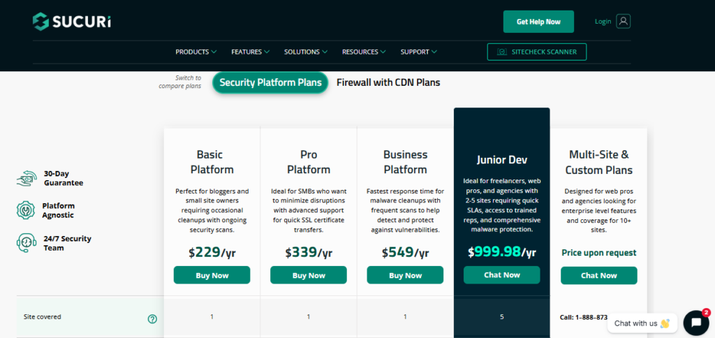
Task: Click the Platform Agnostic label
Action: (59, 210)
